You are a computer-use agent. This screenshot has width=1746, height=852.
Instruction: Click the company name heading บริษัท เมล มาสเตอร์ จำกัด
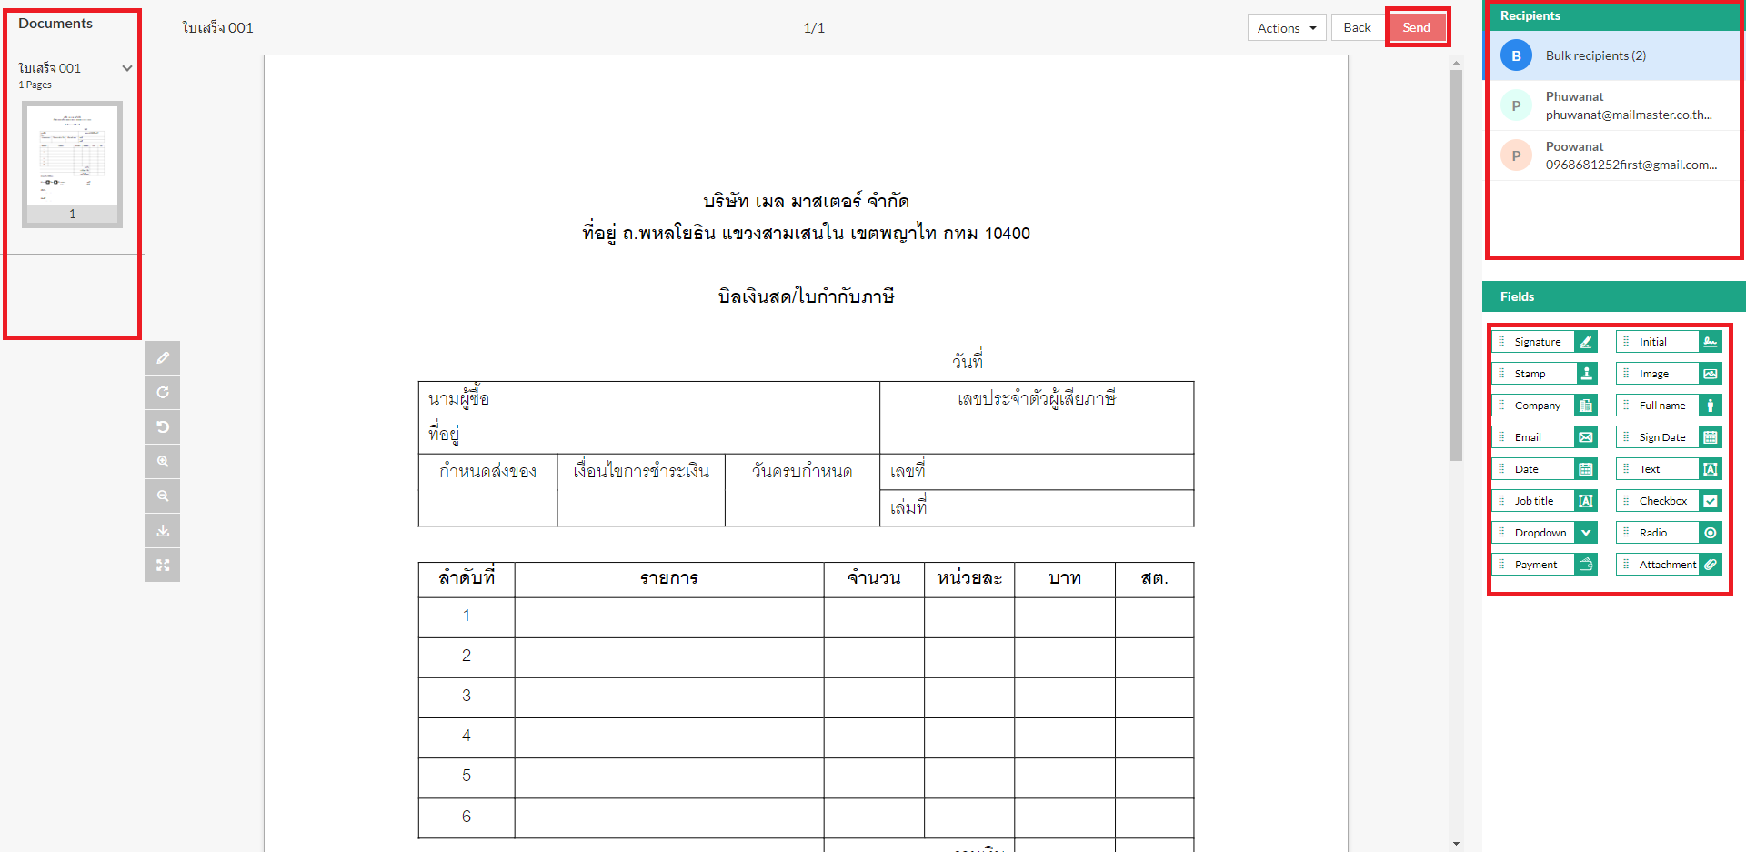pyautogui.click(x=806, y=201)
